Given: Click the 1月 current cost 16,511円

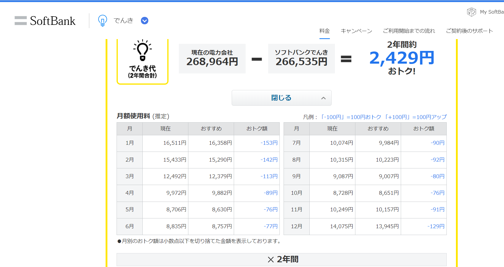Looking at the screenshot, I should (x=166, y=143).
